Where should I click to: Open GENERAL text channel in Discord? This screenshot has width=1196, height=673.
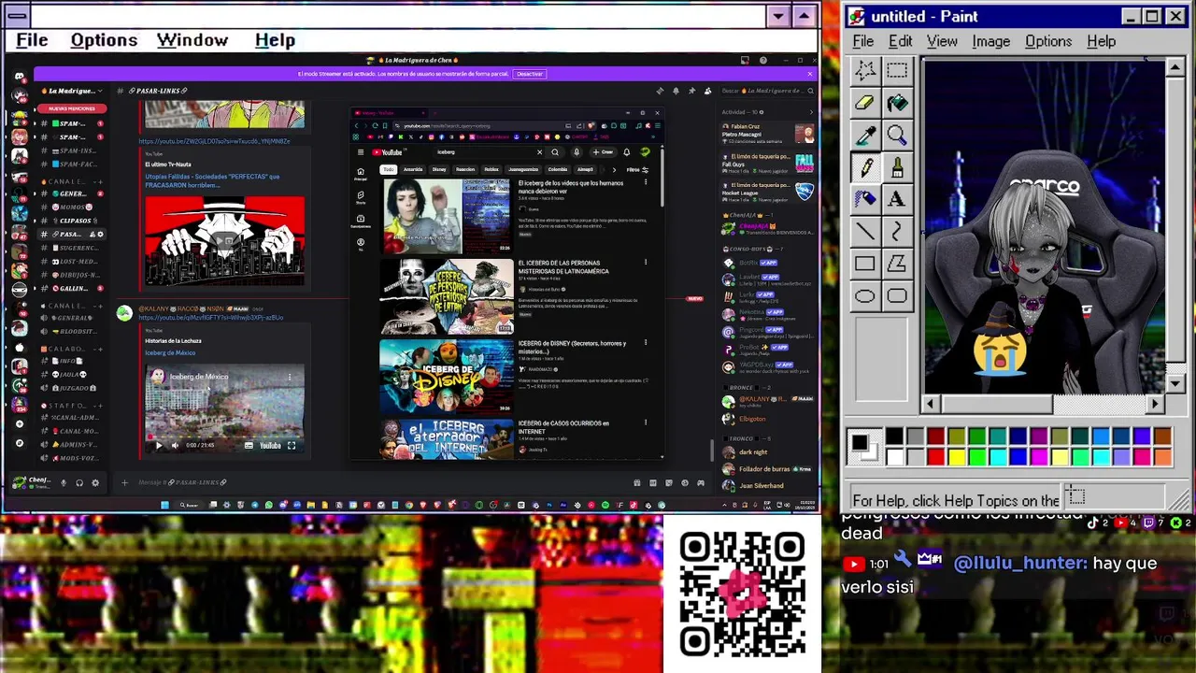72,193
